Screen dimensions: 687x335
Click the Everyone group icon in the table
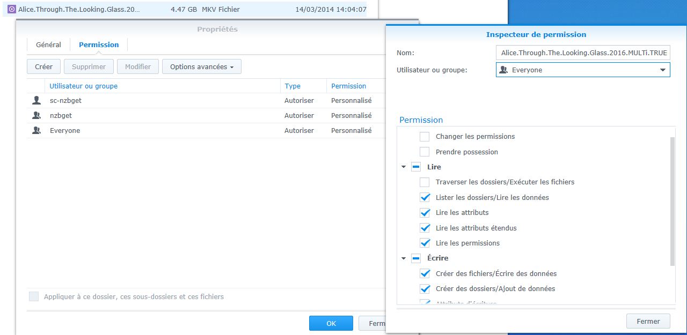point(36,130)
